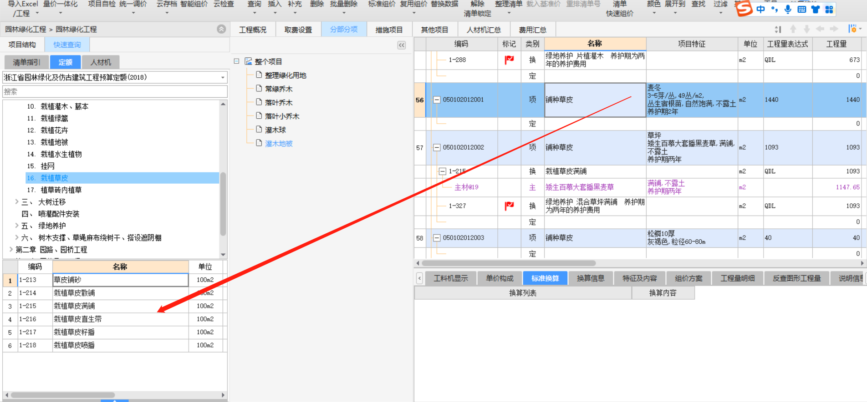Image resolution: width=867 pixels, height=402 pixels.
Task: Expand the 六、树木支撑 chapter node
Action: pyautogui.click(x=17, y=237)
